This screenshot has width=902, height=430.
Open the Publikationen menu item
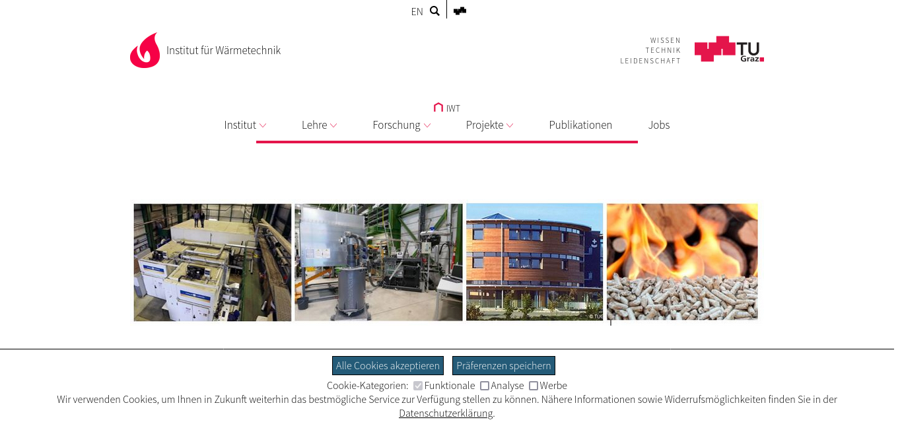tap(580, 125)
